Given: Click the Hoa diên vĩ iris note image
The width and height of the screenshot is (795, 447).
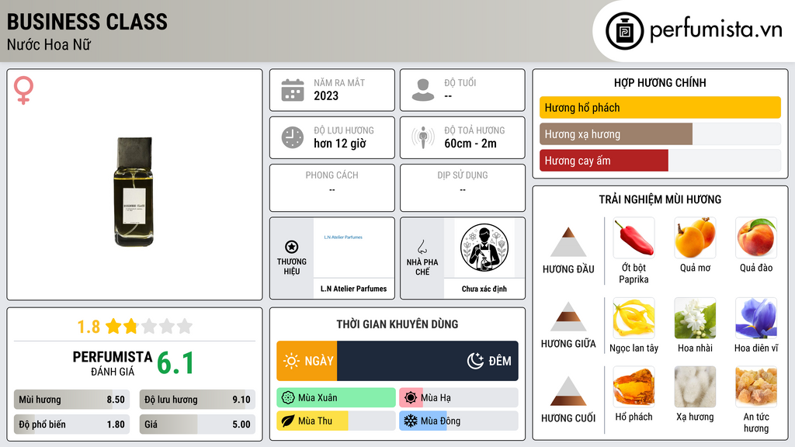Looking at the screenshot, I should tap(756, 318).
